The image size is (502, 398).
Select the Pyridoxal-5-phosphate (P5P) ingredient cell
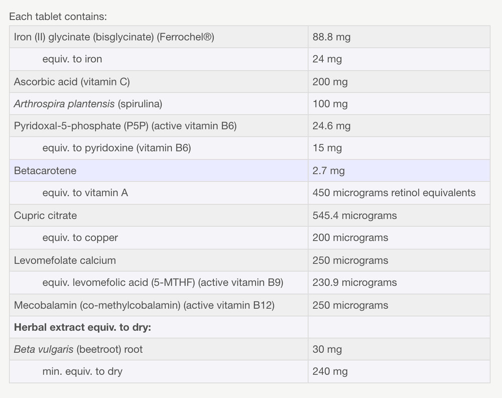pyautogui.click(x=125, y=126)
